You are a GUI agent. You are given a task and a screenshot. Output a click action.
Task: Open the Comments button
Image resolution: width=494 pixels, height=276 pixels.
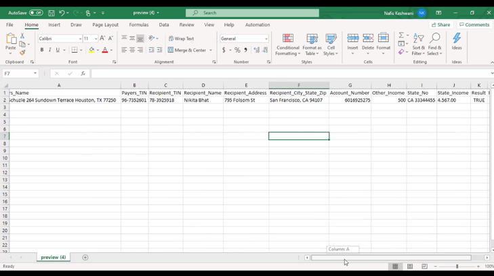474,25
